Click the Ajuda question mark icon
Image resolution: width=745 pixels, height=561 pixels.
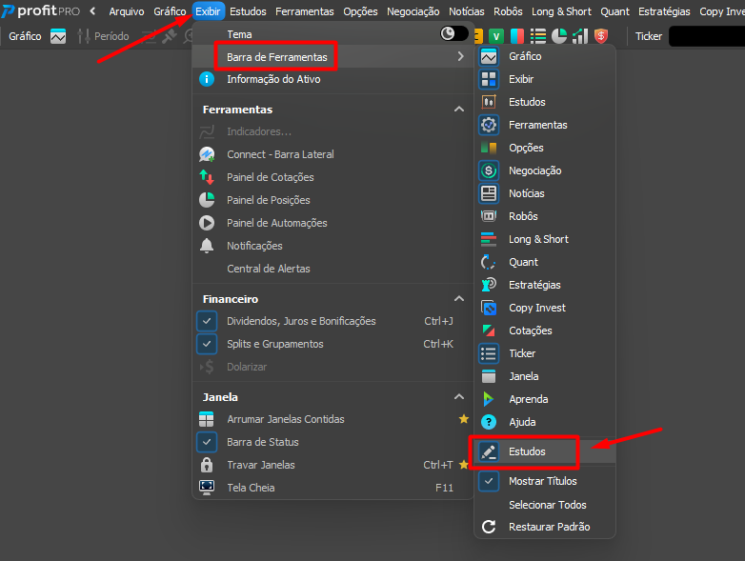click(489, 422)
